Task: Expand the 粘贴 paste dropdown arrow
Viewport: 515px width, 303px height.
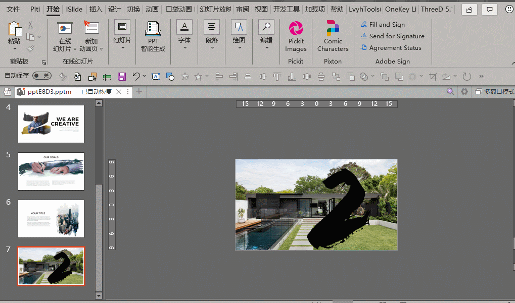Action: [x=15, y=49]
